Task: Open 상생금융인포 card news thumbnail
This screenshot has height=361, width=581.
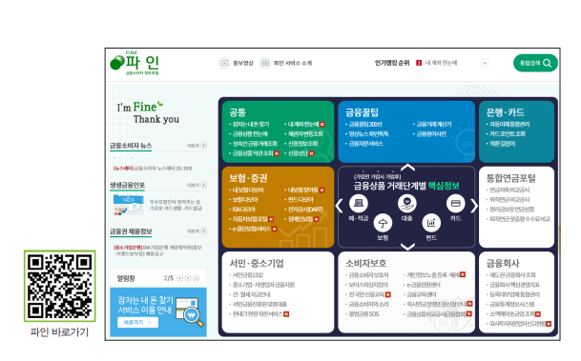Action: click(128, 205)
